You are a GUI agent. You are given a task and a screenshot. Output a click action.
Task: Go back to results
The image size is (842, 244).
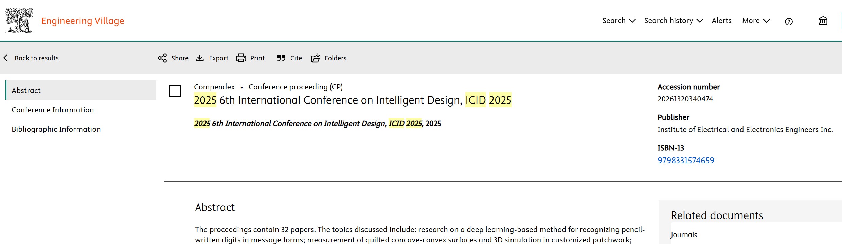pos(37,58)
